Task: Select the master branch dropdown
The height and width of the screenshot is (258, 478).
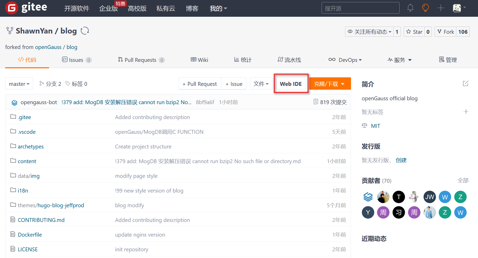Action: pyautogui.click(x=19, y=84)
